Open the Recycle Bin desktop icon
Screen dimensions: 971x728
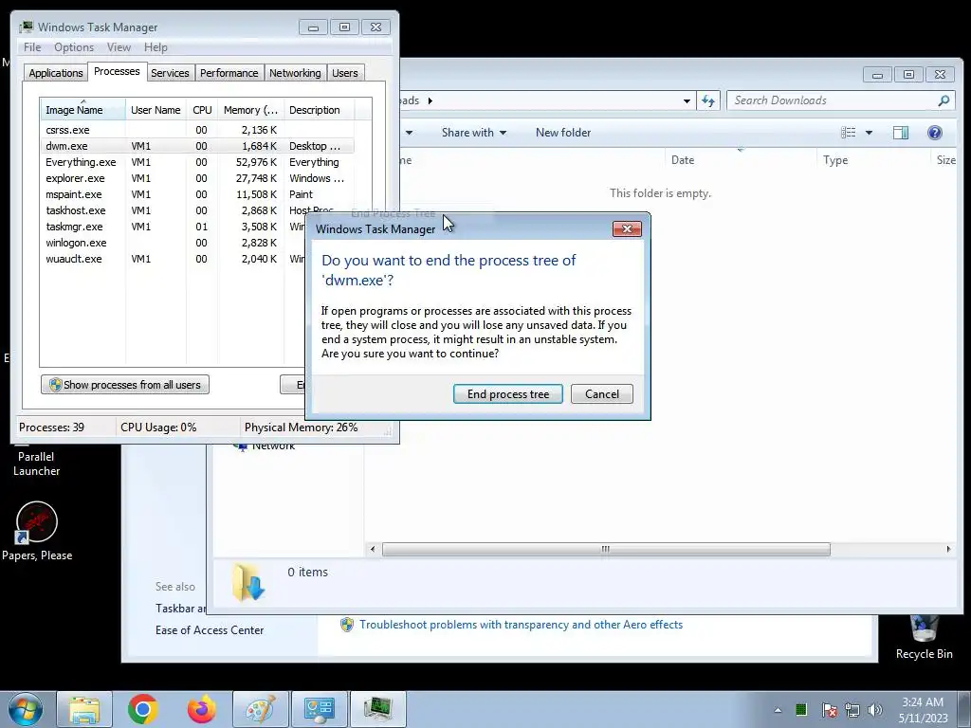point(924,638)
